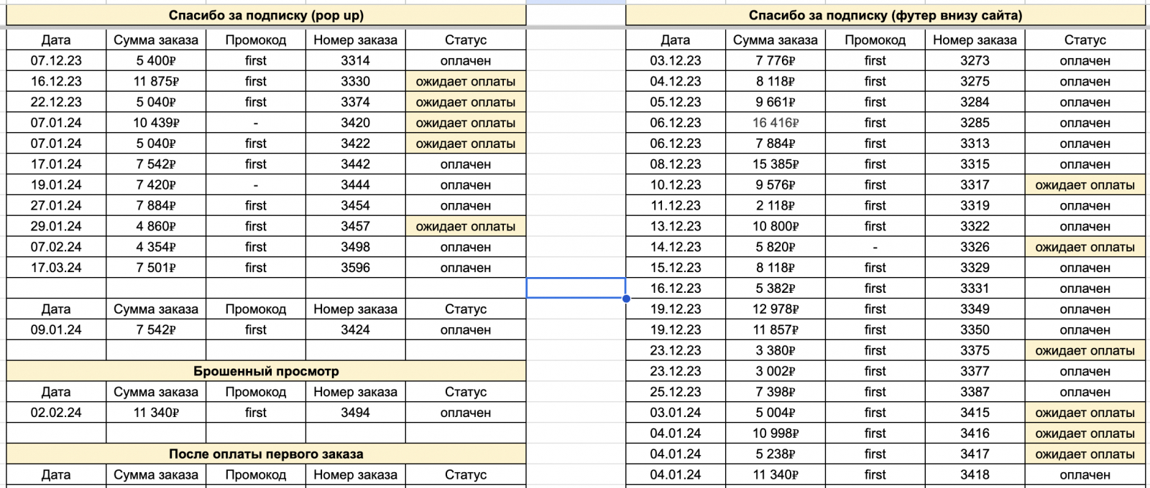Select date cell 17.01.24

pyautogui.click(x=56, y=164)
